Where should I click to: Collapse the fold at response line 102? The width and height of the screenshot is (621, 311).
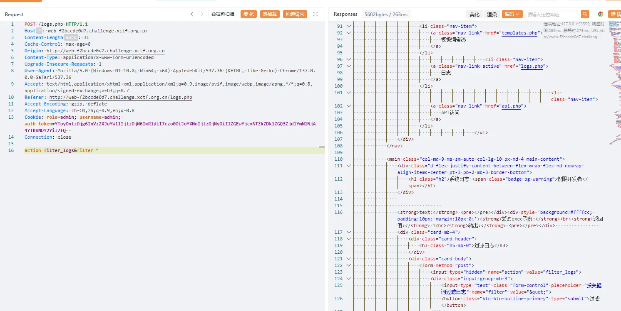[x=349, y=106]
